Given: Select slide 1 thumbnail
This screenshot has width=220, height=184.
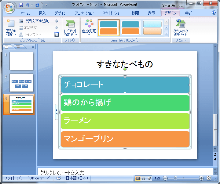Looking at the screenshot, I should coord(21,61).
